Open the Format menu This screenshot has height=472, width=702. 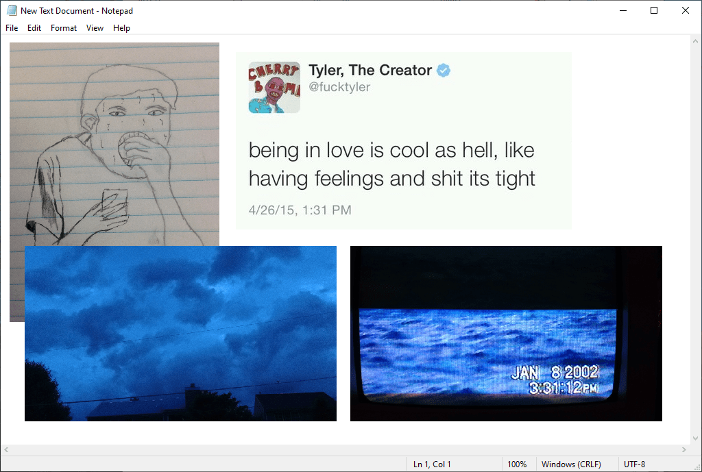pyautogui.click(x=64, y=27)
